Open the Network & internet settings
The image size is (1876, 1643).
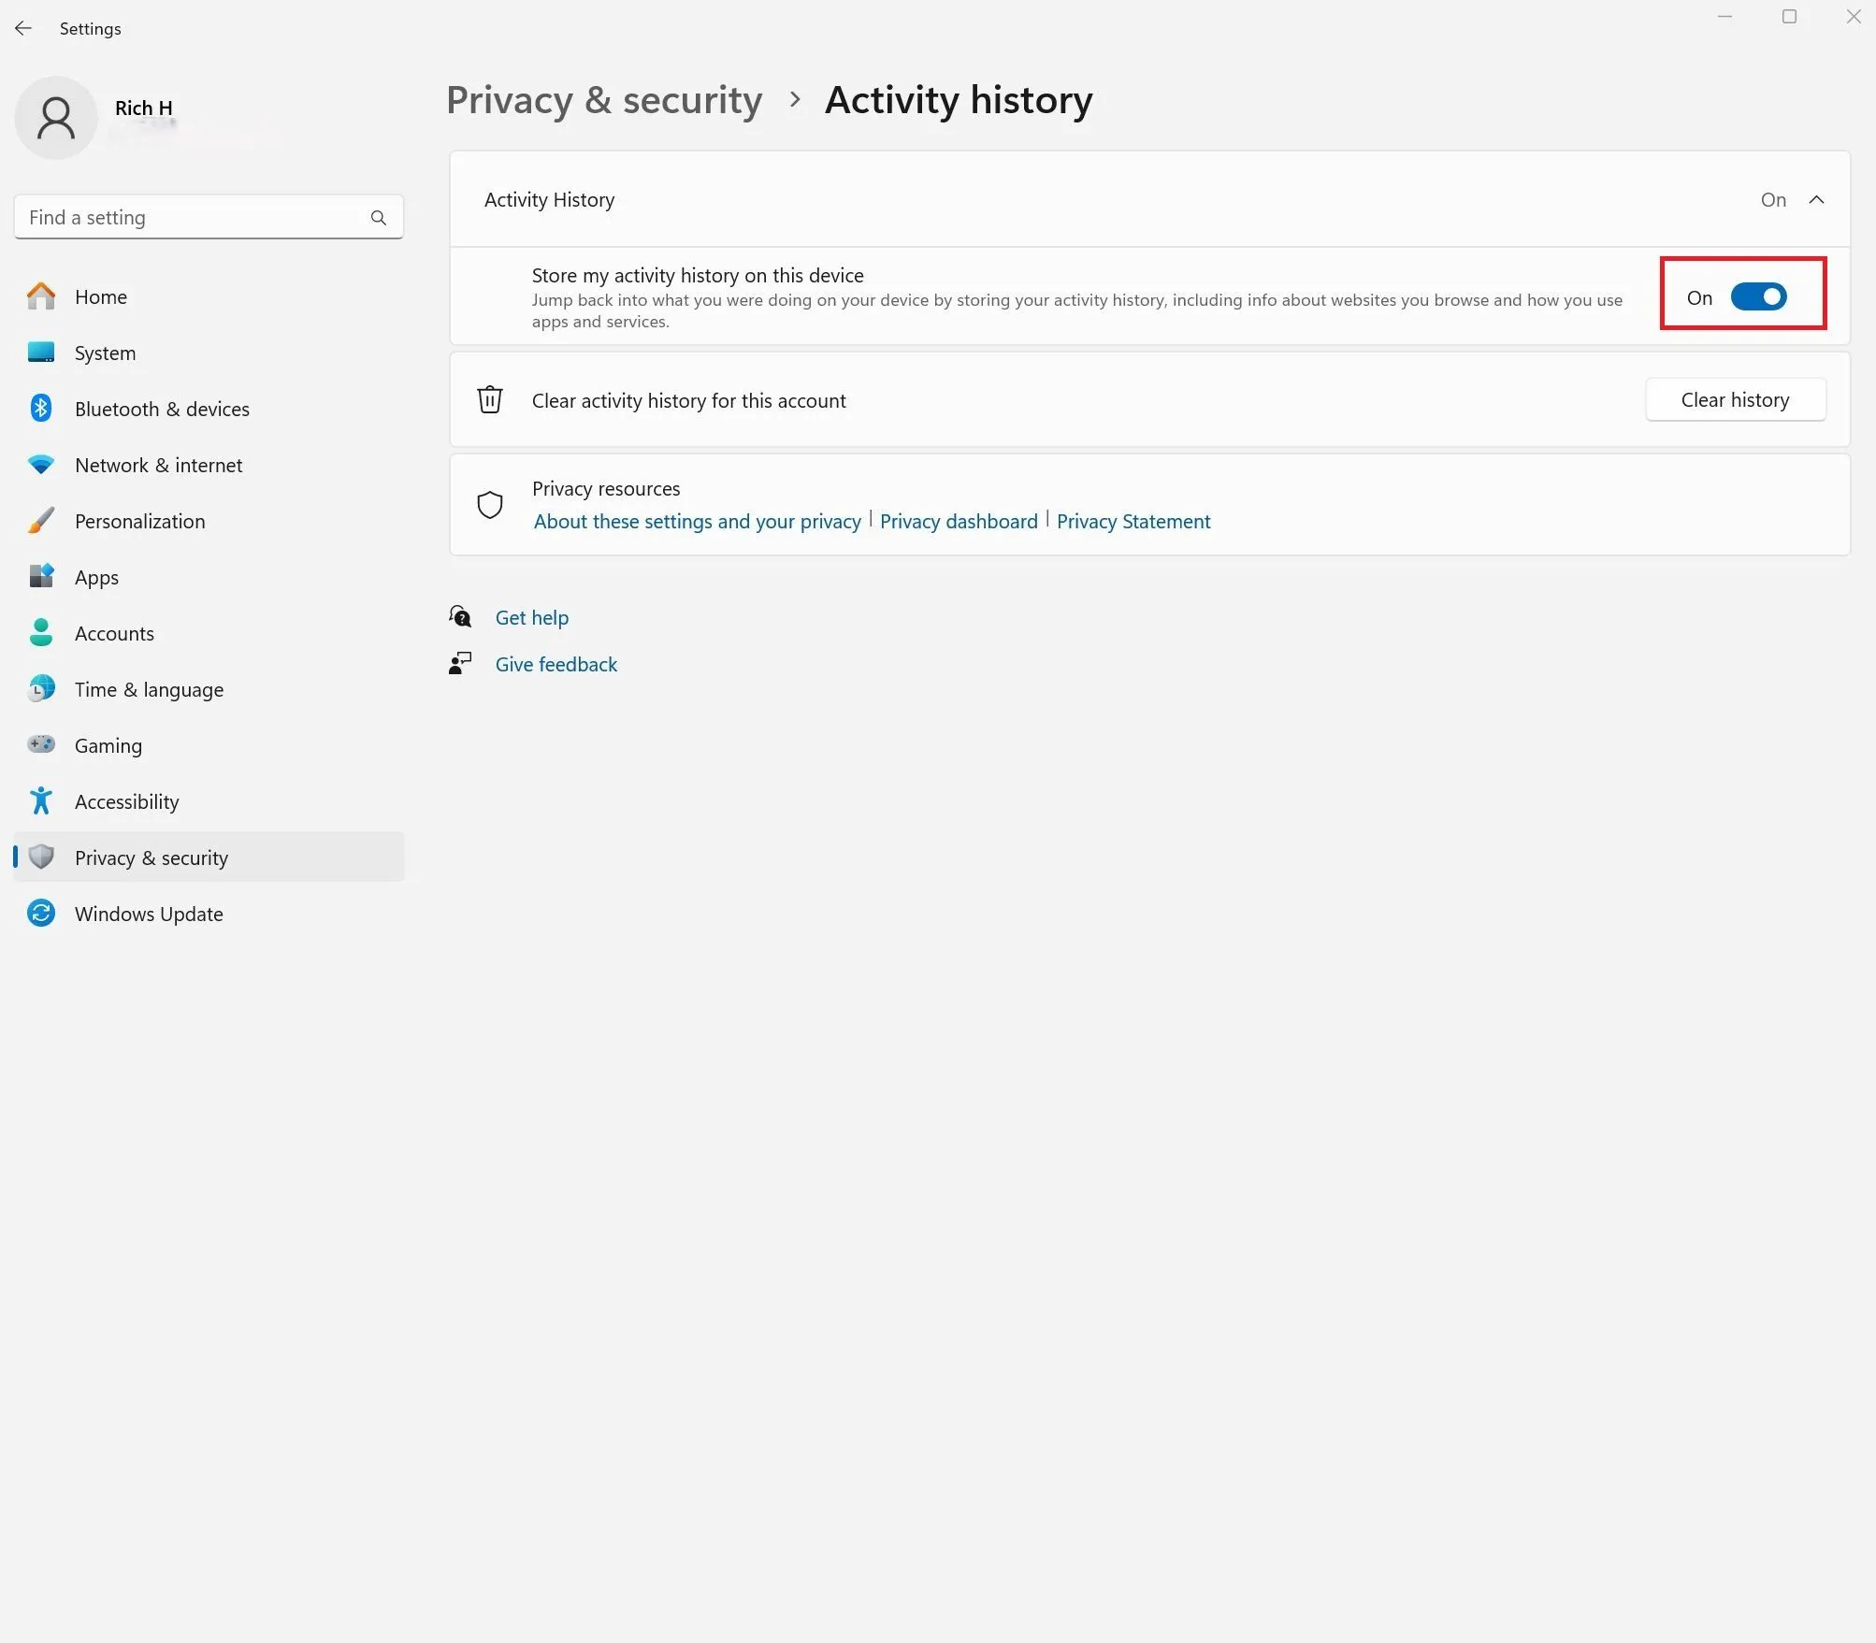click(x=158, y=465)
